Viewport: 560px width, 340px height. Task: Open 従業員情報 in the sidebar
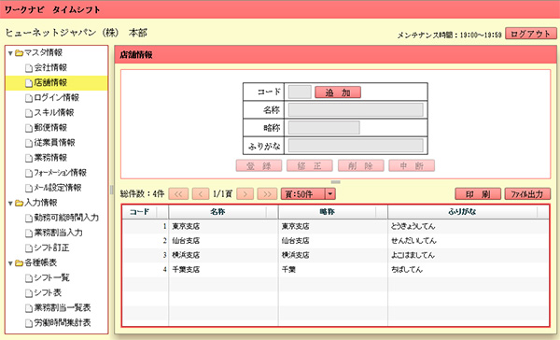click(54, 143)
